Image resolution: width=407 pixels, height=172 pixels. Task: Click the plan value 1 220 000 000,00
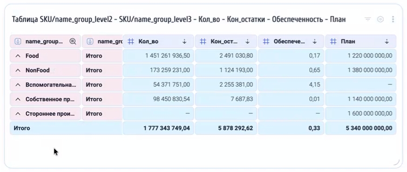pos(370,56)
